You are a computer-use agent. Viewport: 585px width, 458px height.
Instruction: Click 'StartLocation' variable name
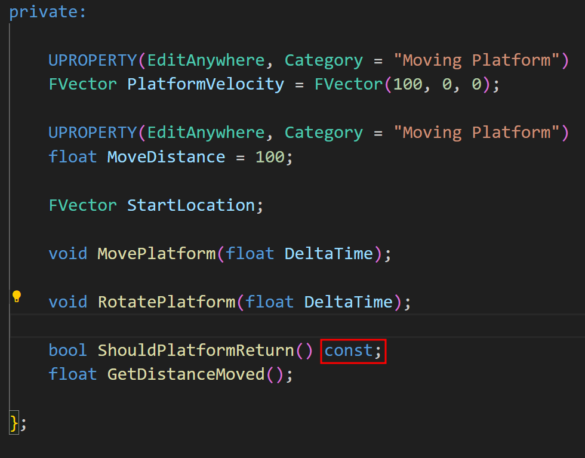coord(191,205)
